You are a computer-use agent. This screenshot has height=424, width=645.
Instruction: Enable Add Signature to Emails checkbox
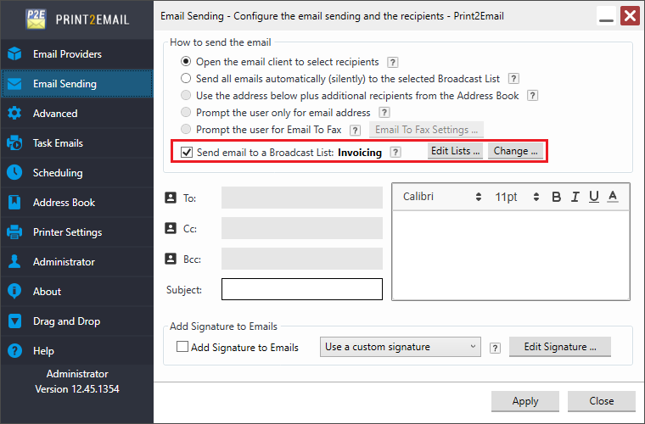tap(182, 347)
